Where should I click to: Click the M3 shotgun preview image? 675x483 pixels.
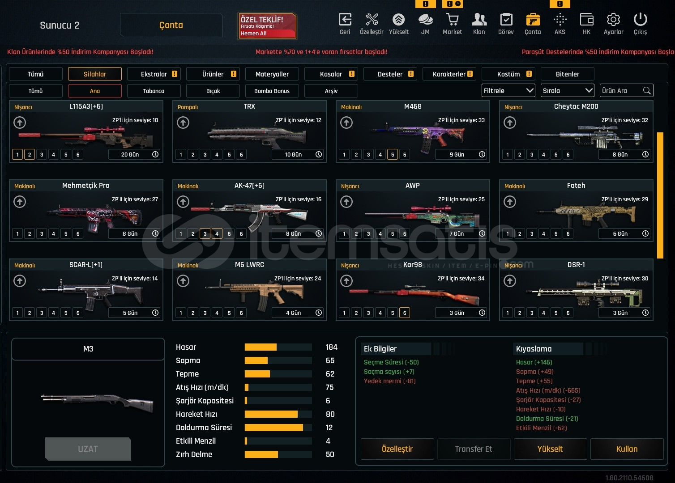coord(97,403)
